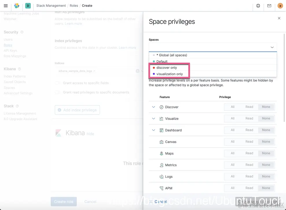Expand the Visualize feature row

[154, 118]
